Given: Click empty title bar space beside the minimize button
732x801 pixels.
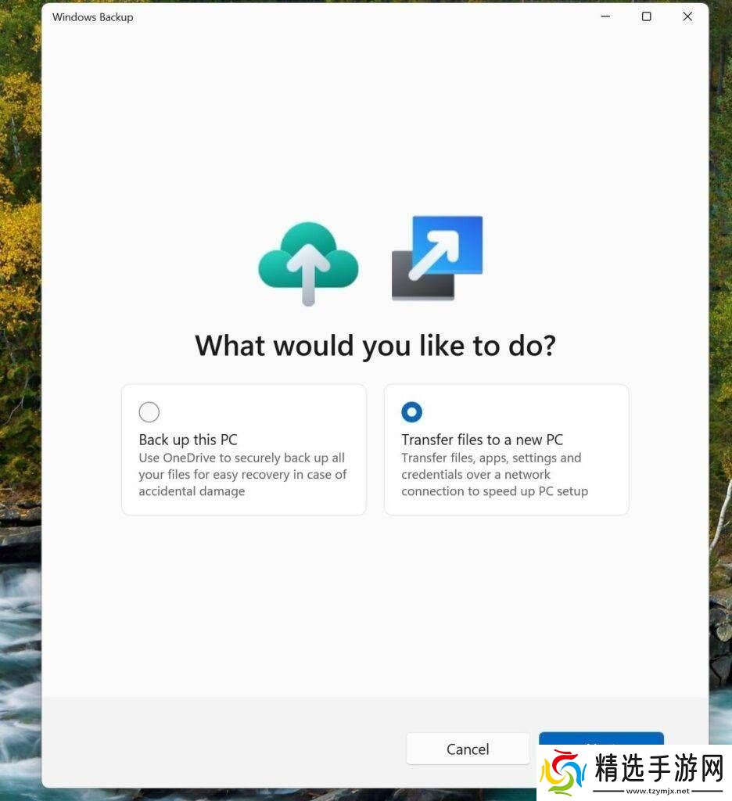Looking at the screenshot, I should point(391,16).
